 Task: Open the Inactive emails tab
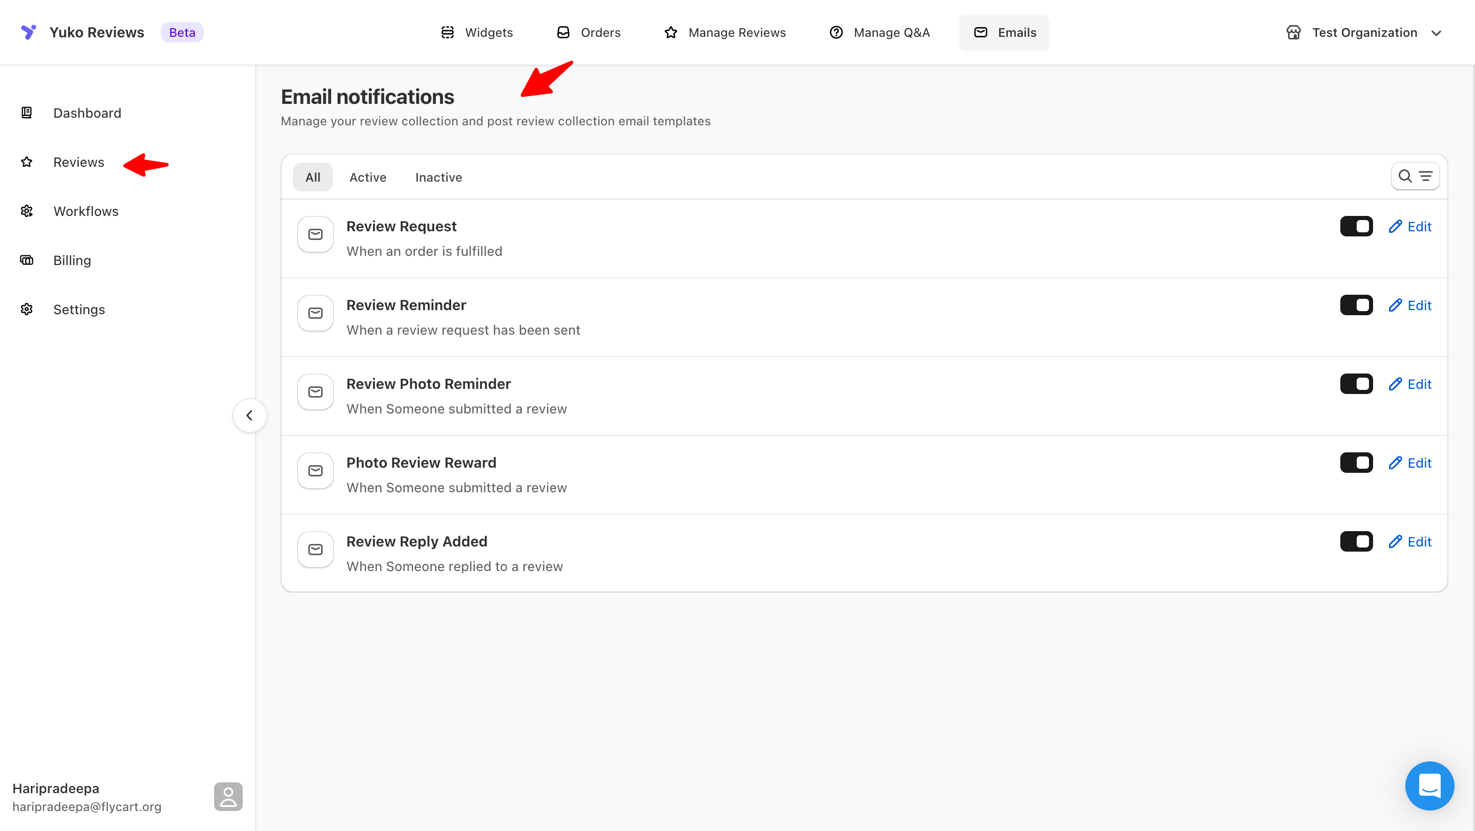tap(438, 177)
